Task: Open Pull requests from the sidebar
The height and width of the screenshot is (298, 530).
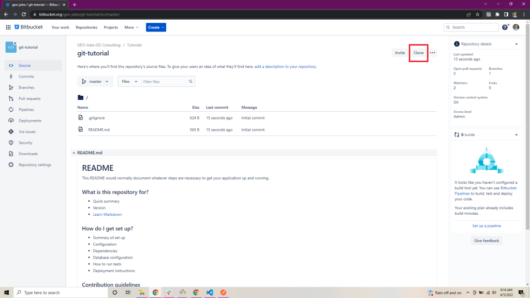Action: click(29, 98)
